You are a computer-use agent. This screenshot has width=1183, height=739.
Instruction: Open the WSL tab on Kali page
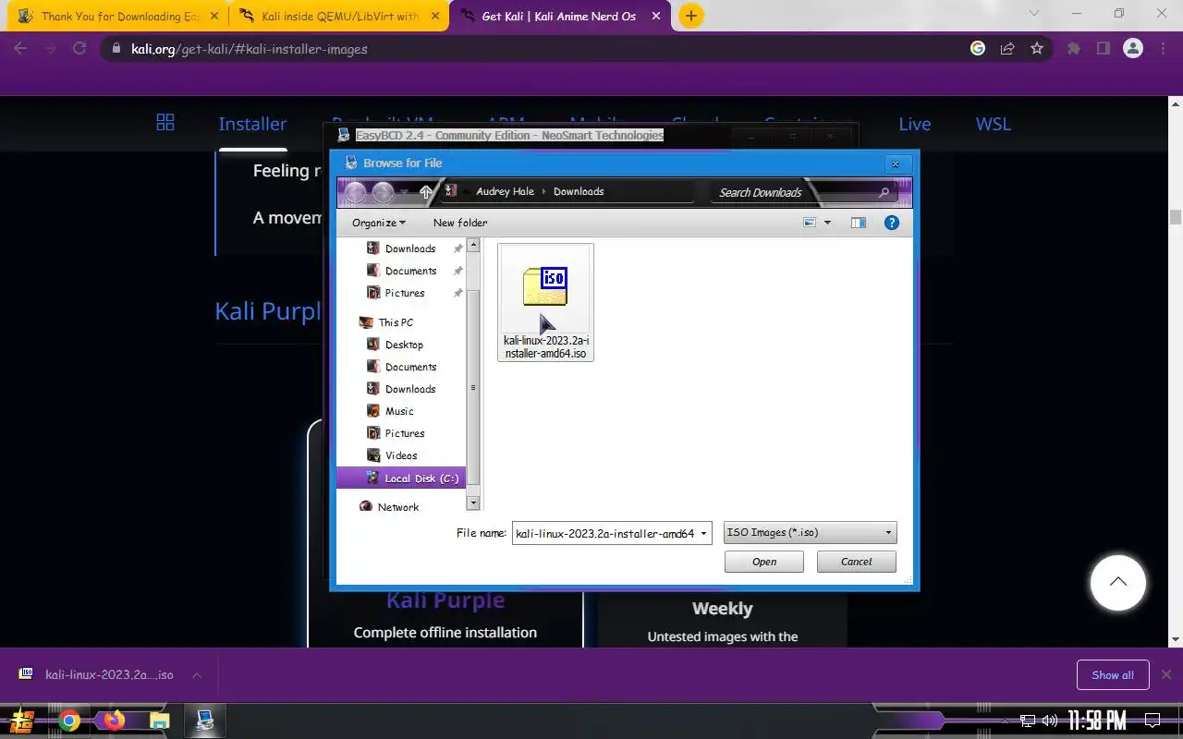[x=994, y=124]
